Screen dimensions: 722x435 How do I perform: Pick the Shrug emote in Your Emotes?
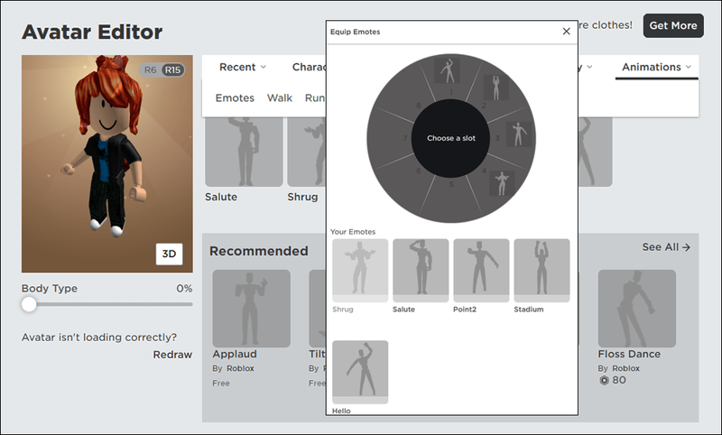pyautogui.click(x=360, y=270)
